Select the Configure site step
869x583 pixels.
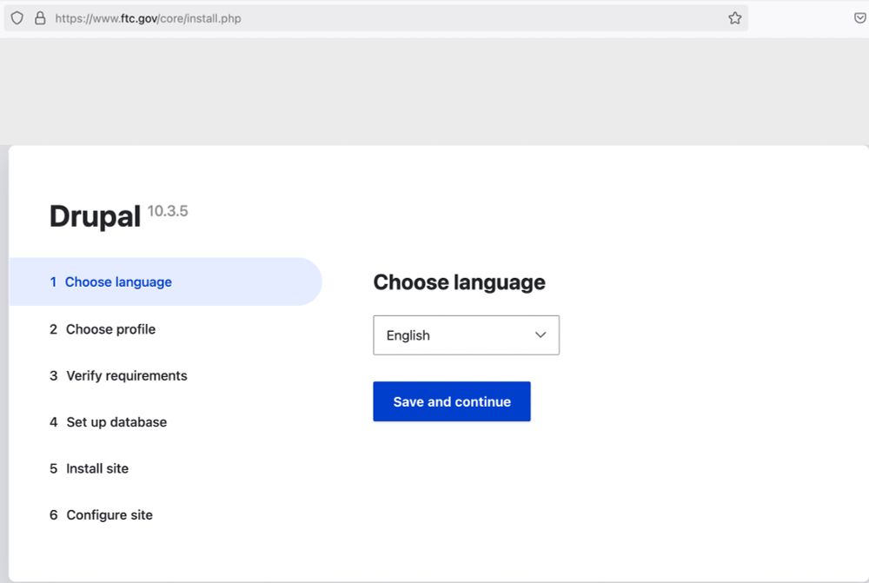pos(101,515)
